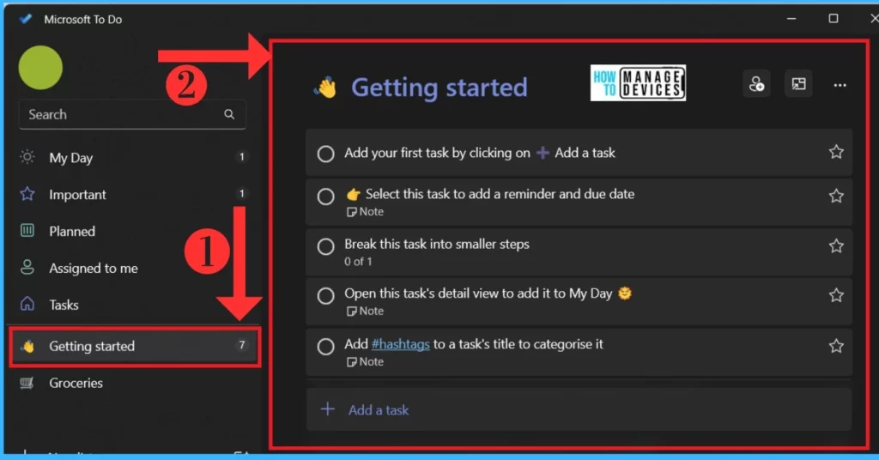
Task: Complete 'Open this task's detail view' task
Action: click(325, 296)
